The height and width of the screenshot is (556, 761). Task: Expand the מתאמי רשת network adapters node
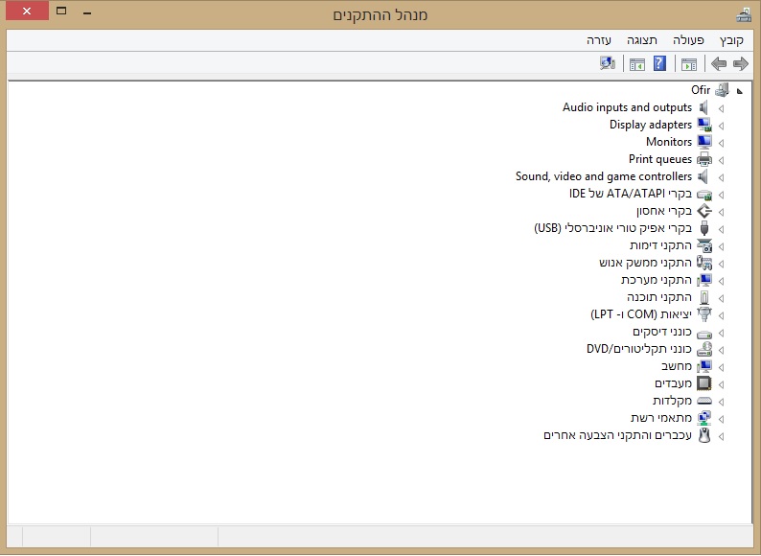(x=721, y=419)
